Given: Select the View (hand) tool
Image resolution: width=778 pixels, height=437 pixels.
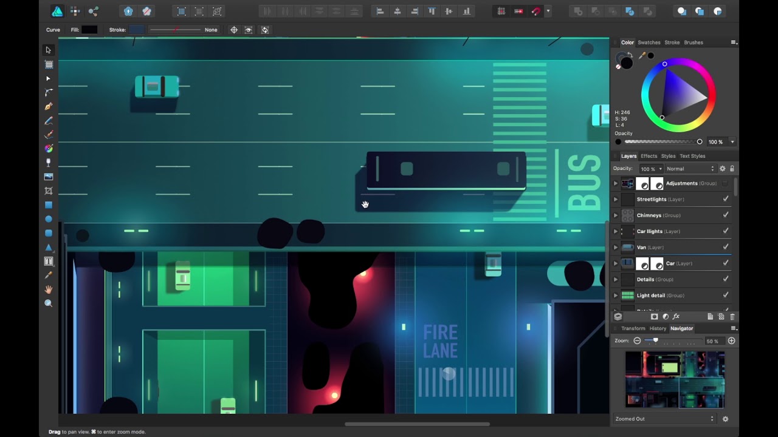Looking at the screenshot, I should pyautogui.click(x=49, y=289).
